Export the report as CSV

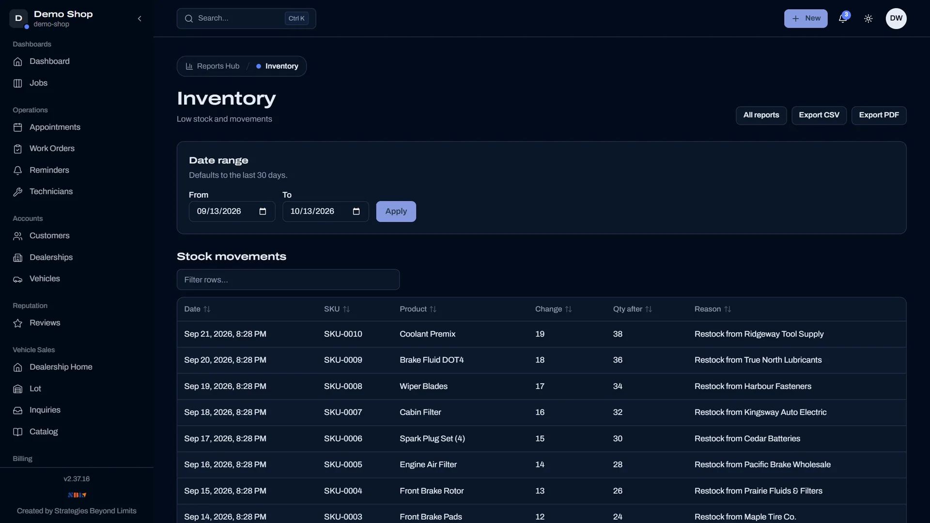[x=819, y=115]
